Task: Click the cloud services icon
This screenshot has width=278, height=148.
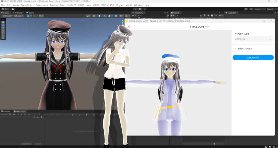Action: coord(13,9)
